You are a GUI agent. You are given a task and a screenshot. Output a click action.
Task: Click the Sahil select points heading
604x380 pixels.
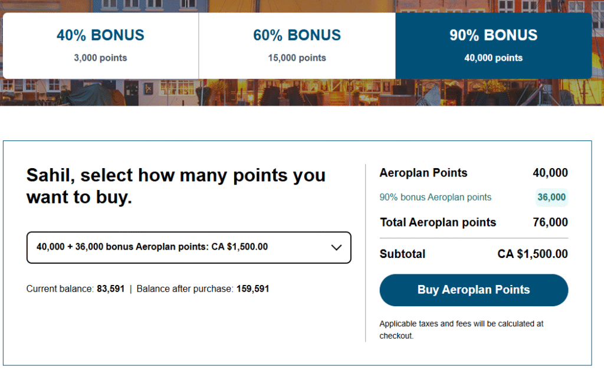coord(176,186)
